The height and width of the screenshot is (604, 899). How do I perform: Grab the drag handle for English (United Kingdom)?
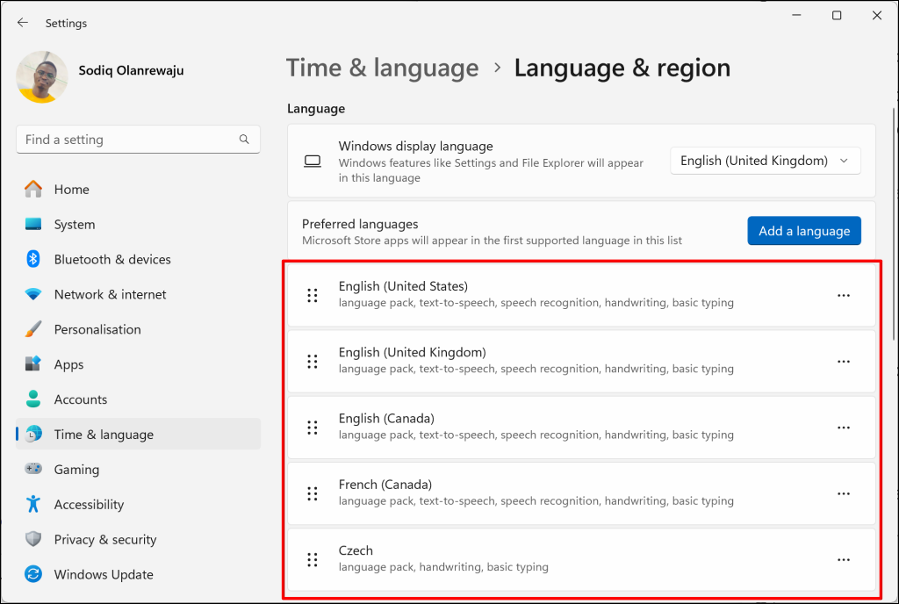point(313,362)
